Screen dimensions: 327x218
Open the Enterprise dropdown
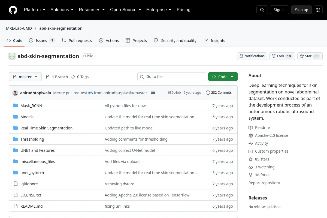[159, 10]
